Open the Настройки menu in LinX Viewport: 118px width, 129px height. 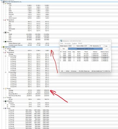[68, 43]
